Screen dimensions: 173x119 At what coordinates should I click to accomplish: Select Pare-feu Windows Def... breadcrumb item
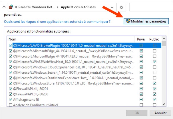click(37, 7)
